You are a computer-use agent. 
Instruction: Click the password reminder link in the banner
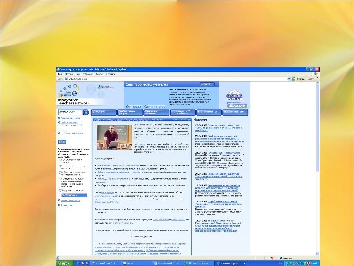[155, 107]
